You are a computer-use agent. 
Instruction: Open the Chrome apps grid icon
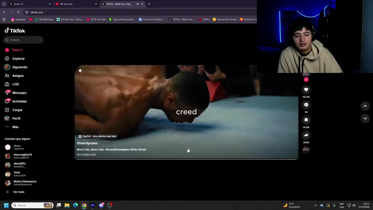coord(4,20)
